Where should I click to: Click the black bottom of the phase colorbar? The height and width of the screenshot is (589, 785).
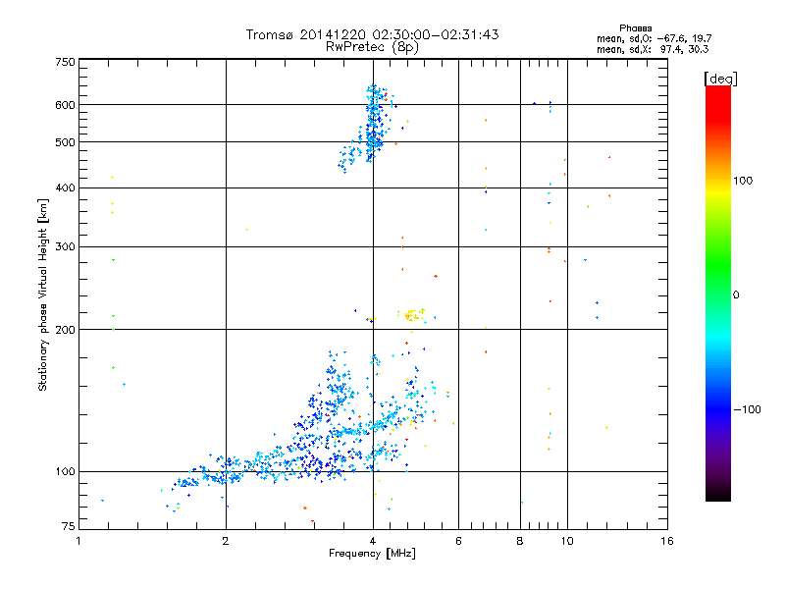pyautogui.click(x=718, y=494)
